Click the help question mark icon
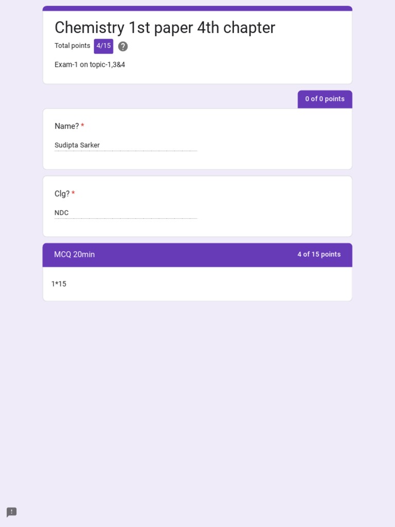 point(123,46)
